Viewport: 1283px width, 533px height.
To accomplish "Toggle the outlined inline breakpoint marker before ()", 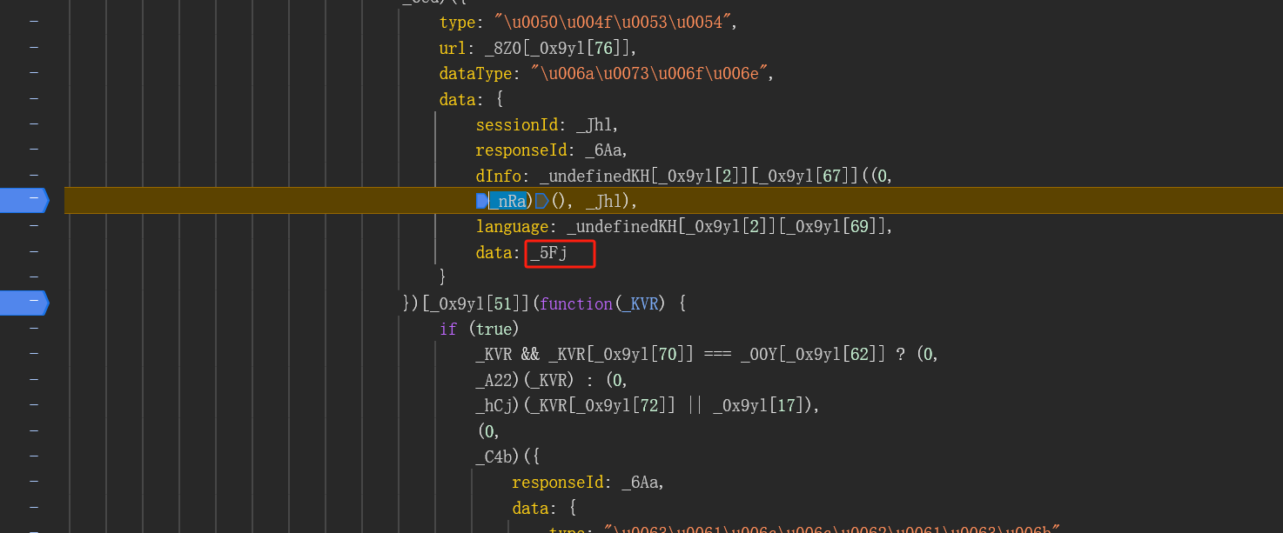I will 541,202.
